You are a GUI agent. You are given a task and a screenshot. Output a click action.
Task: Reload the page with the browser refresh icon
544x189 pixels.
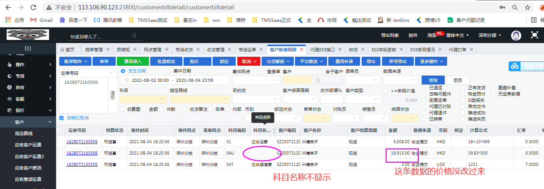coord(34,7)
